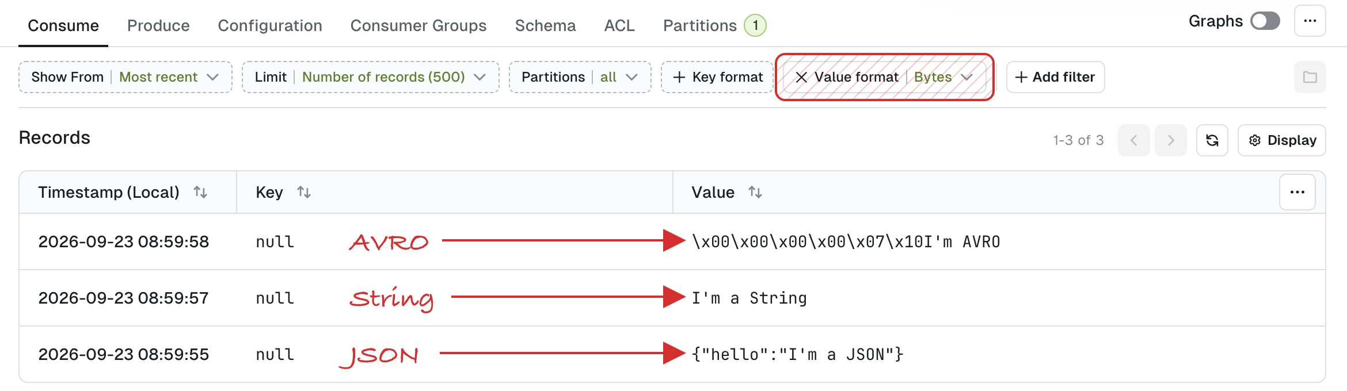Click the 1-3 of 3 pagination text

tap(1078, 140)
